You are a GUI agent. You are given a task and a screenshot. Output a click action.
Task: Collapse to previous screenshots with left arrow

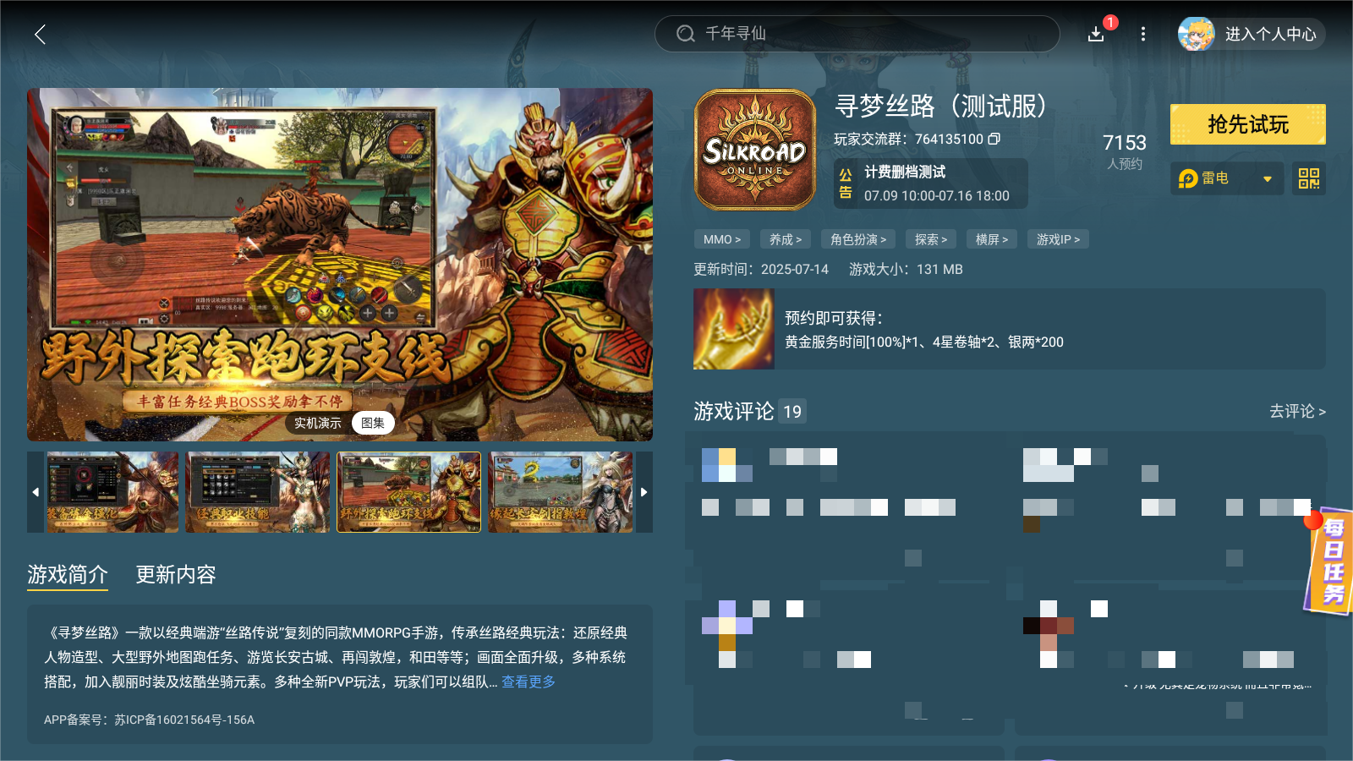pos(36,492)
